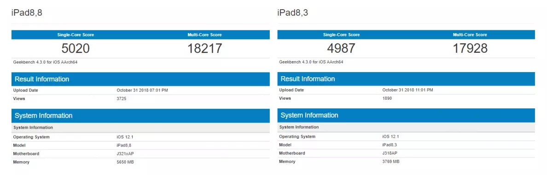Click Model label in iPad8,3 panel
547x175 pixels.
pyautogui.click(x=285, y=145)
